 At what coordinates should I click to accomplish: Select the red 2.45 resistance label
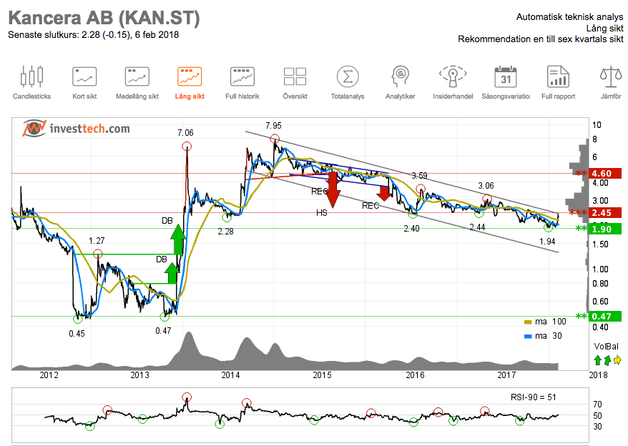click(x=605, y=212)
